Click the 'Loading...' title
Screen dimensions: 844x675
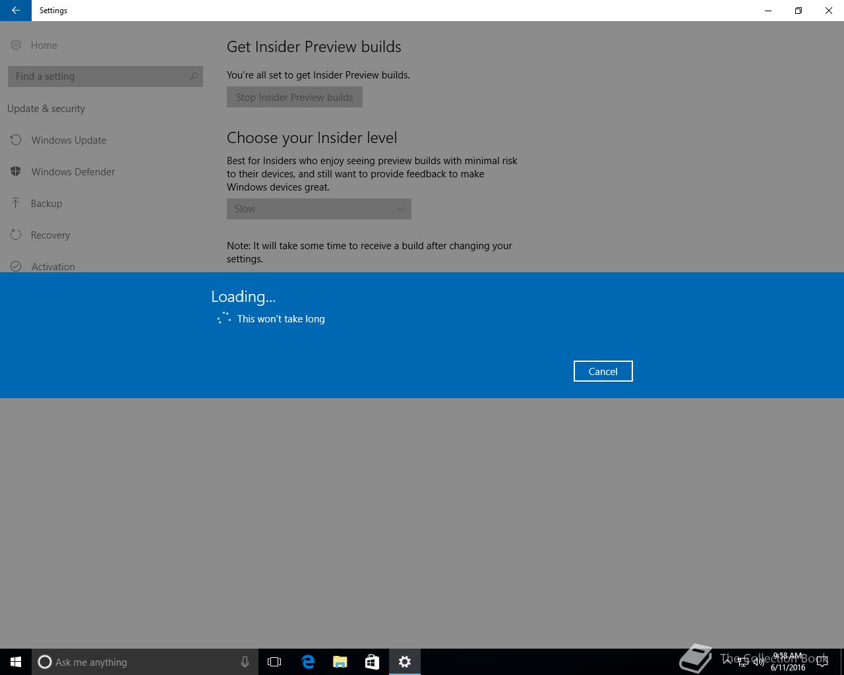point(243,297)
